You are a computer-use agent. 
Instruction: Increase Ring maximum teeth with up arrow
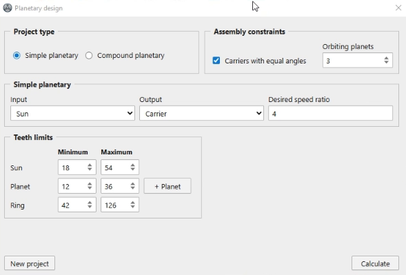tap(132, 203)
